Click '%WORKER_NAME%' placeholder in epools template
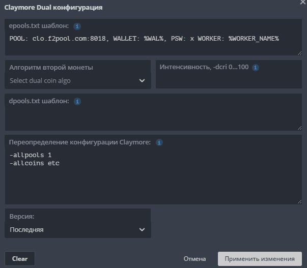Image resolution: width=307 pixels, height=268 pixels. click(254, 39)
